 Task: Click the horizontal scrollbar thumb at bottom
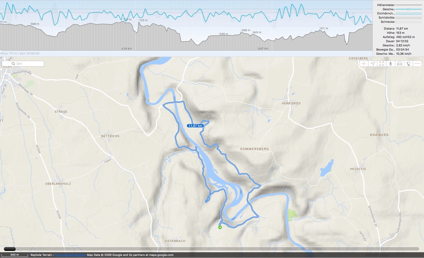pos(10,249)
